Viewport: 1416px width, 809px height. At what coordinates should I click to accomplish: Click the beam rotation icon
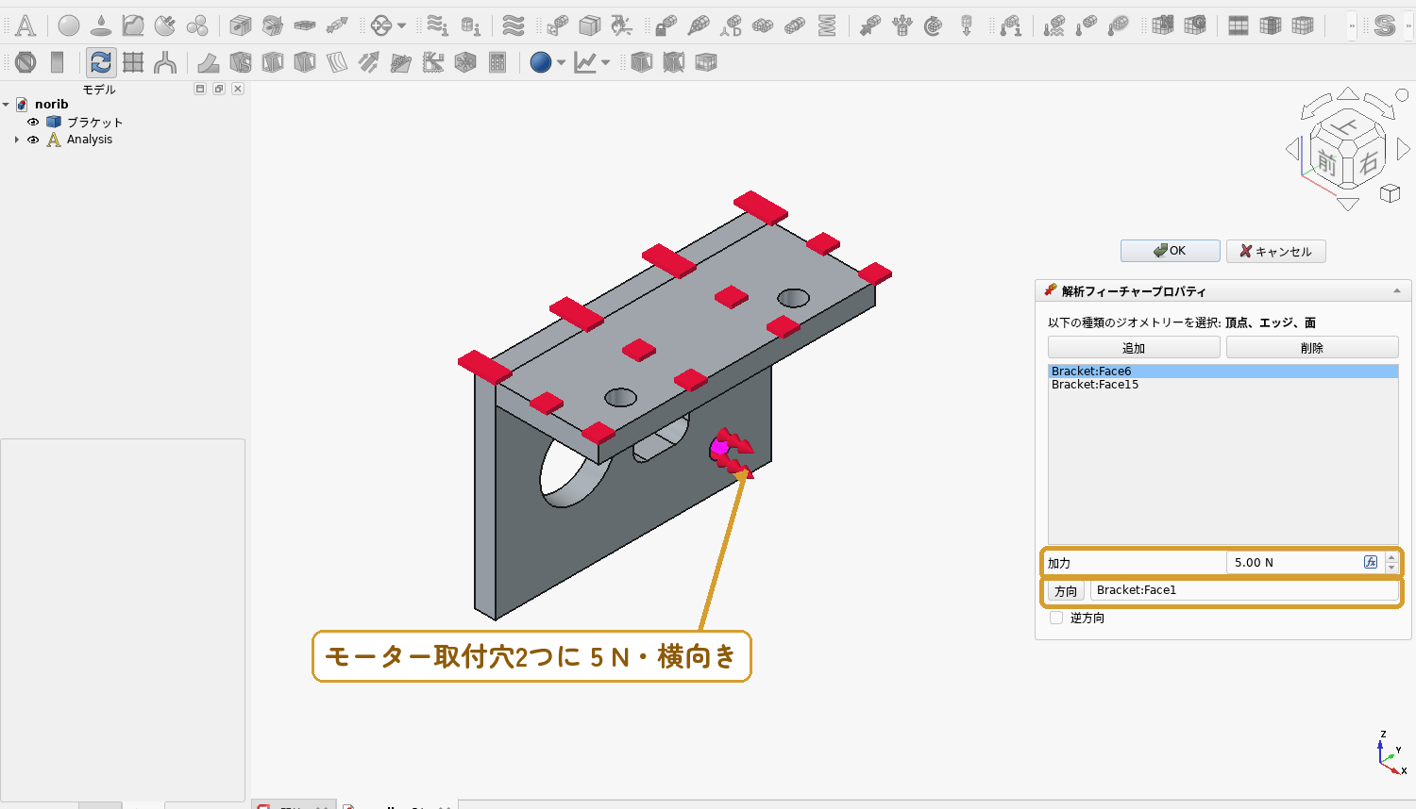pyautogui.click(x=273, y=25)
